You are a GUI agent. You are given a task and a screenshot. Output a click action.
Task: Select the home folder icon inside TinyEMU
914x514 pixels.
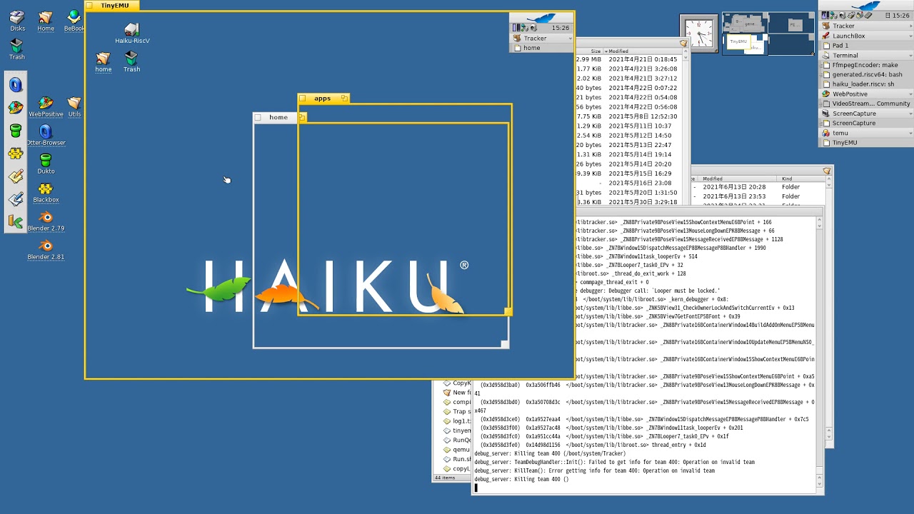point(104,62)
